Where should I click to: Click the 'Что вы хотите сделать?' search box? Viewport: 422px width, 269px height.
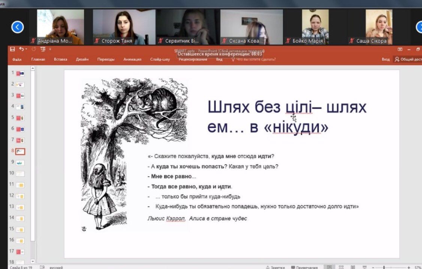(253, 59)
